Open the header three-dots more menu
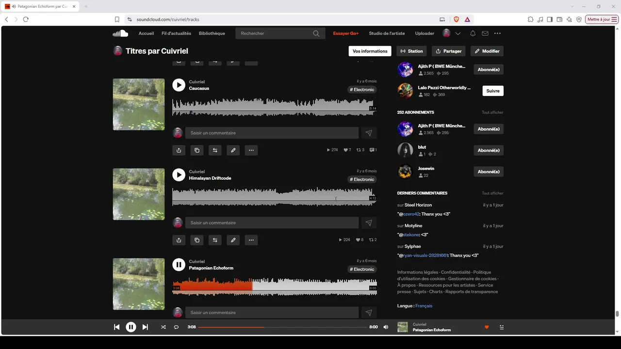The height and width of the screenshot is (349, 621). [x=497, y=33]
